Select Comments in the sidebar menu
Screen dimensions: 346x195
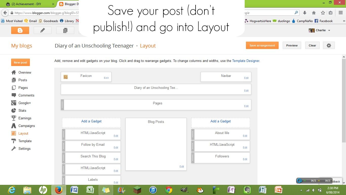pyautogui.click(x=26, y=95)
